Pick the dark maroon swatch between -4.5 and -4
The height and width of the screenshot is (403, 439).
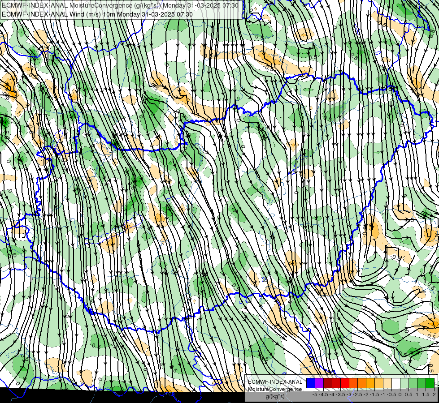point(328,383)
